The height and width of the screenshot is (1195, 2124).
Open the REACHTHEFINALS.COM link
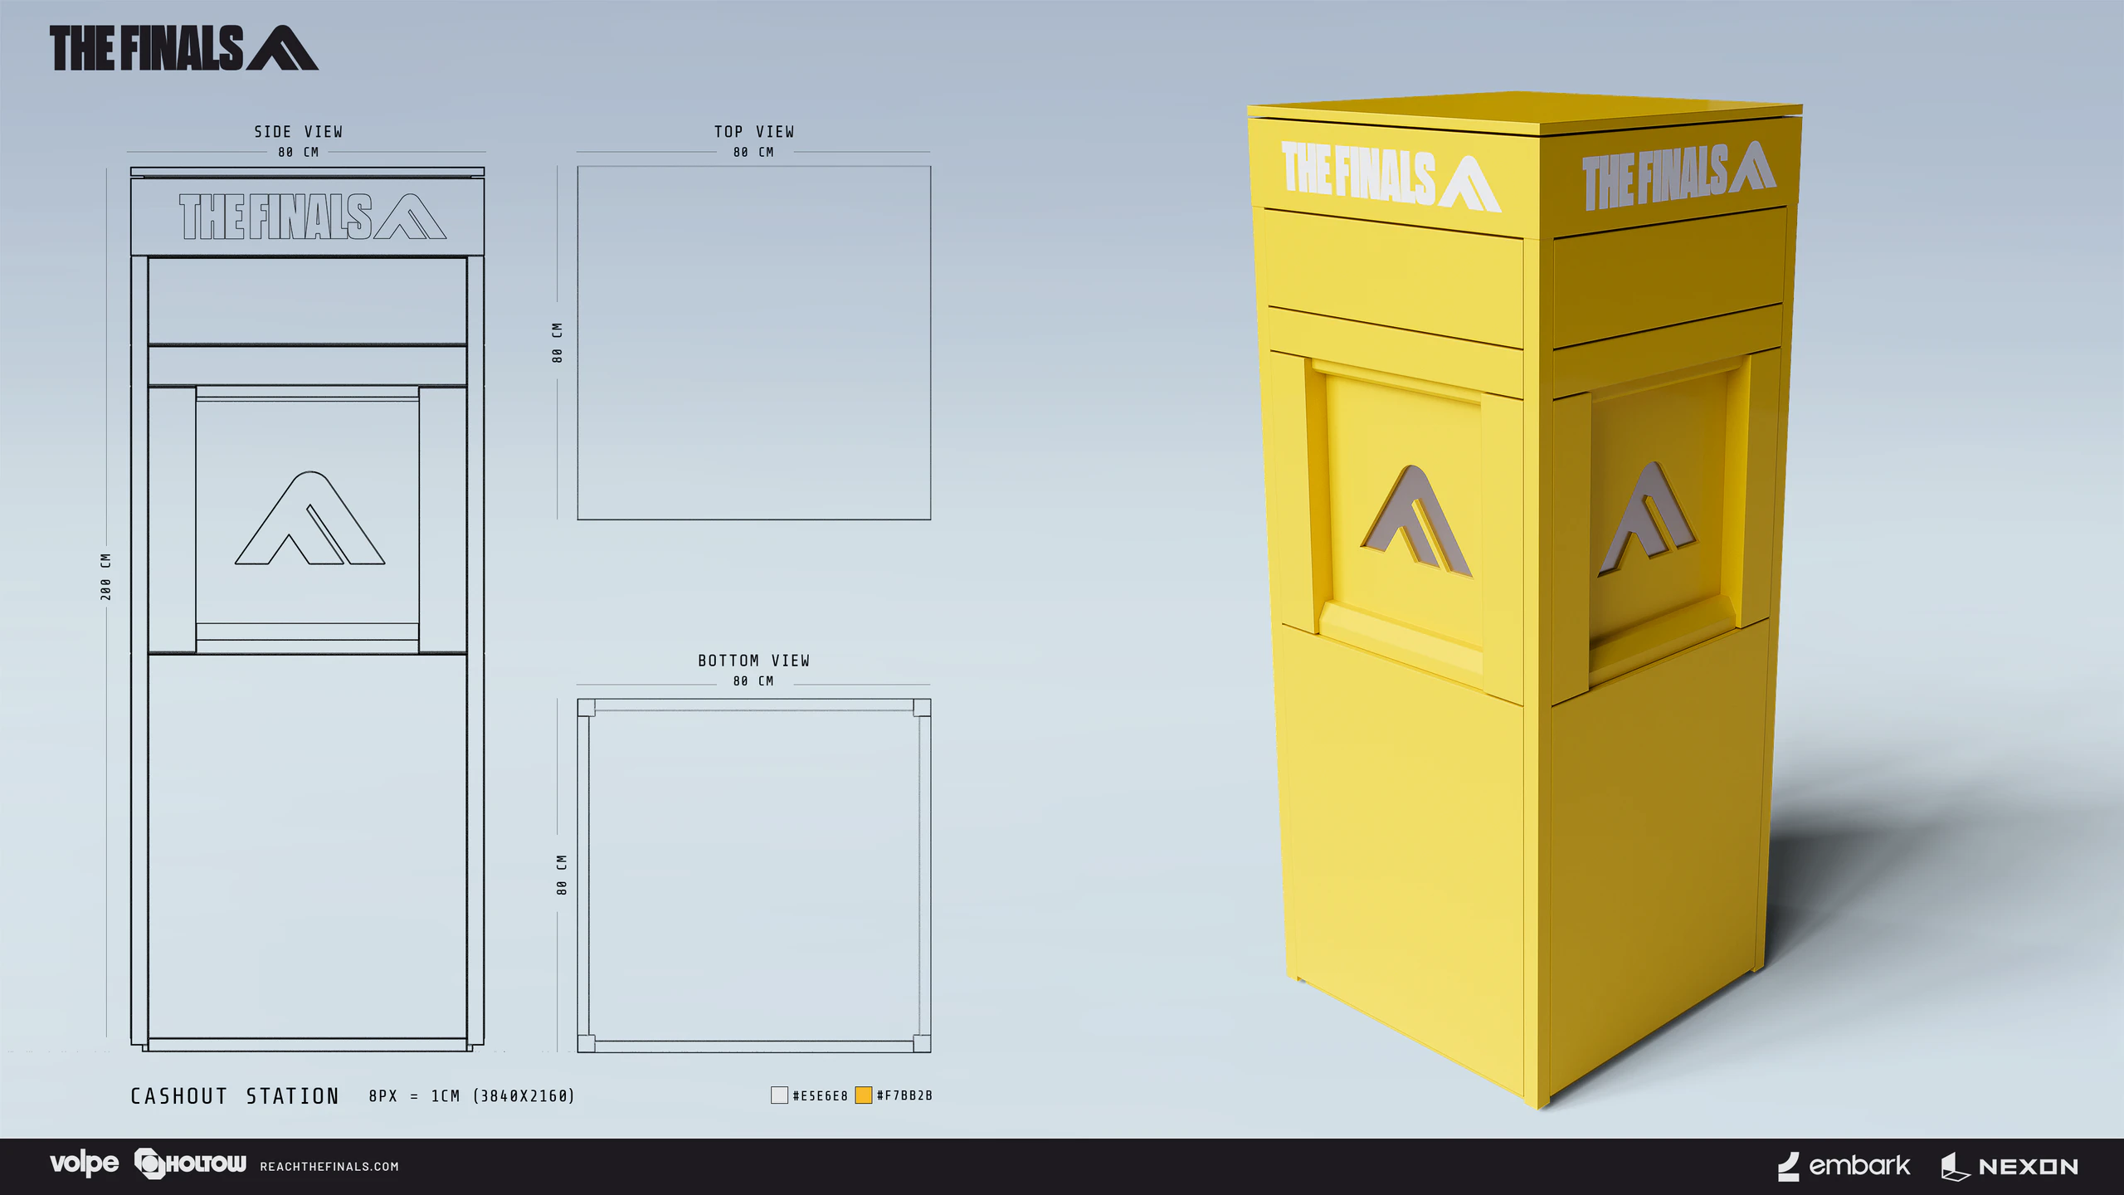pos(329,1166)
